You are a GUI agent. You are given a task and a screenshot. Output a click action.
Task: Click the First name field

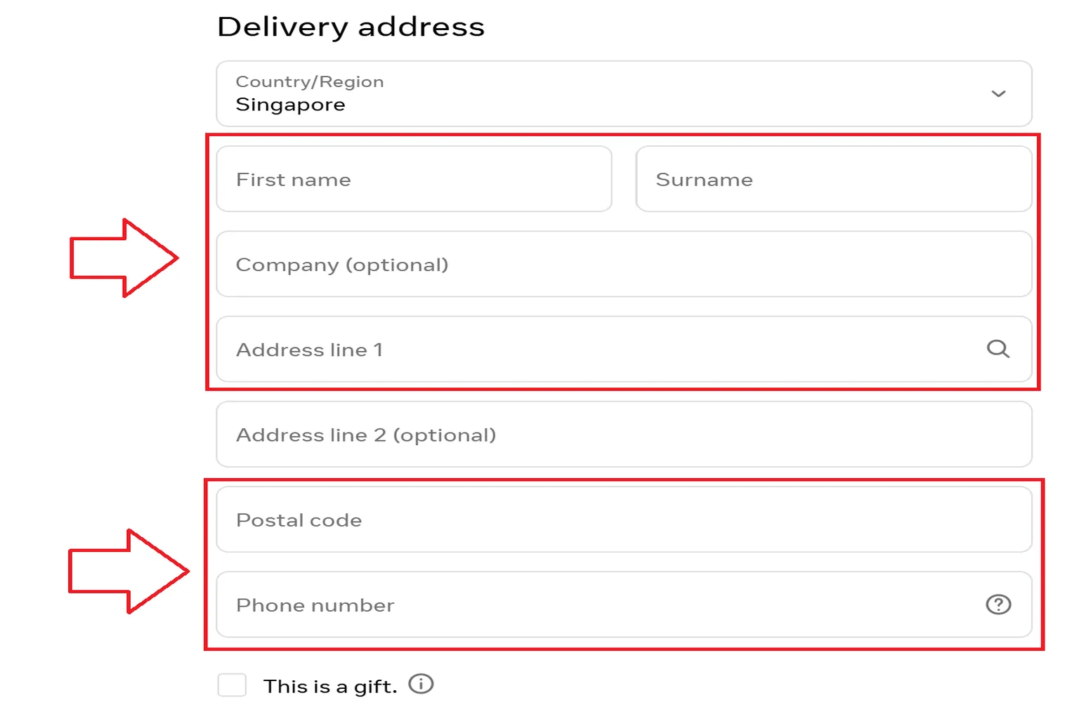[x=414, y=179]
